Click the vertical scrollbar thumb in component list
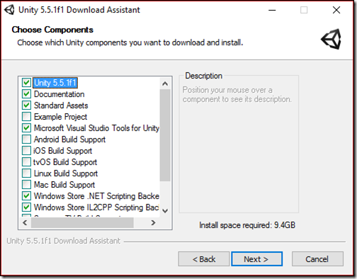Screen dimensions: 357x279 click(165, 135)
